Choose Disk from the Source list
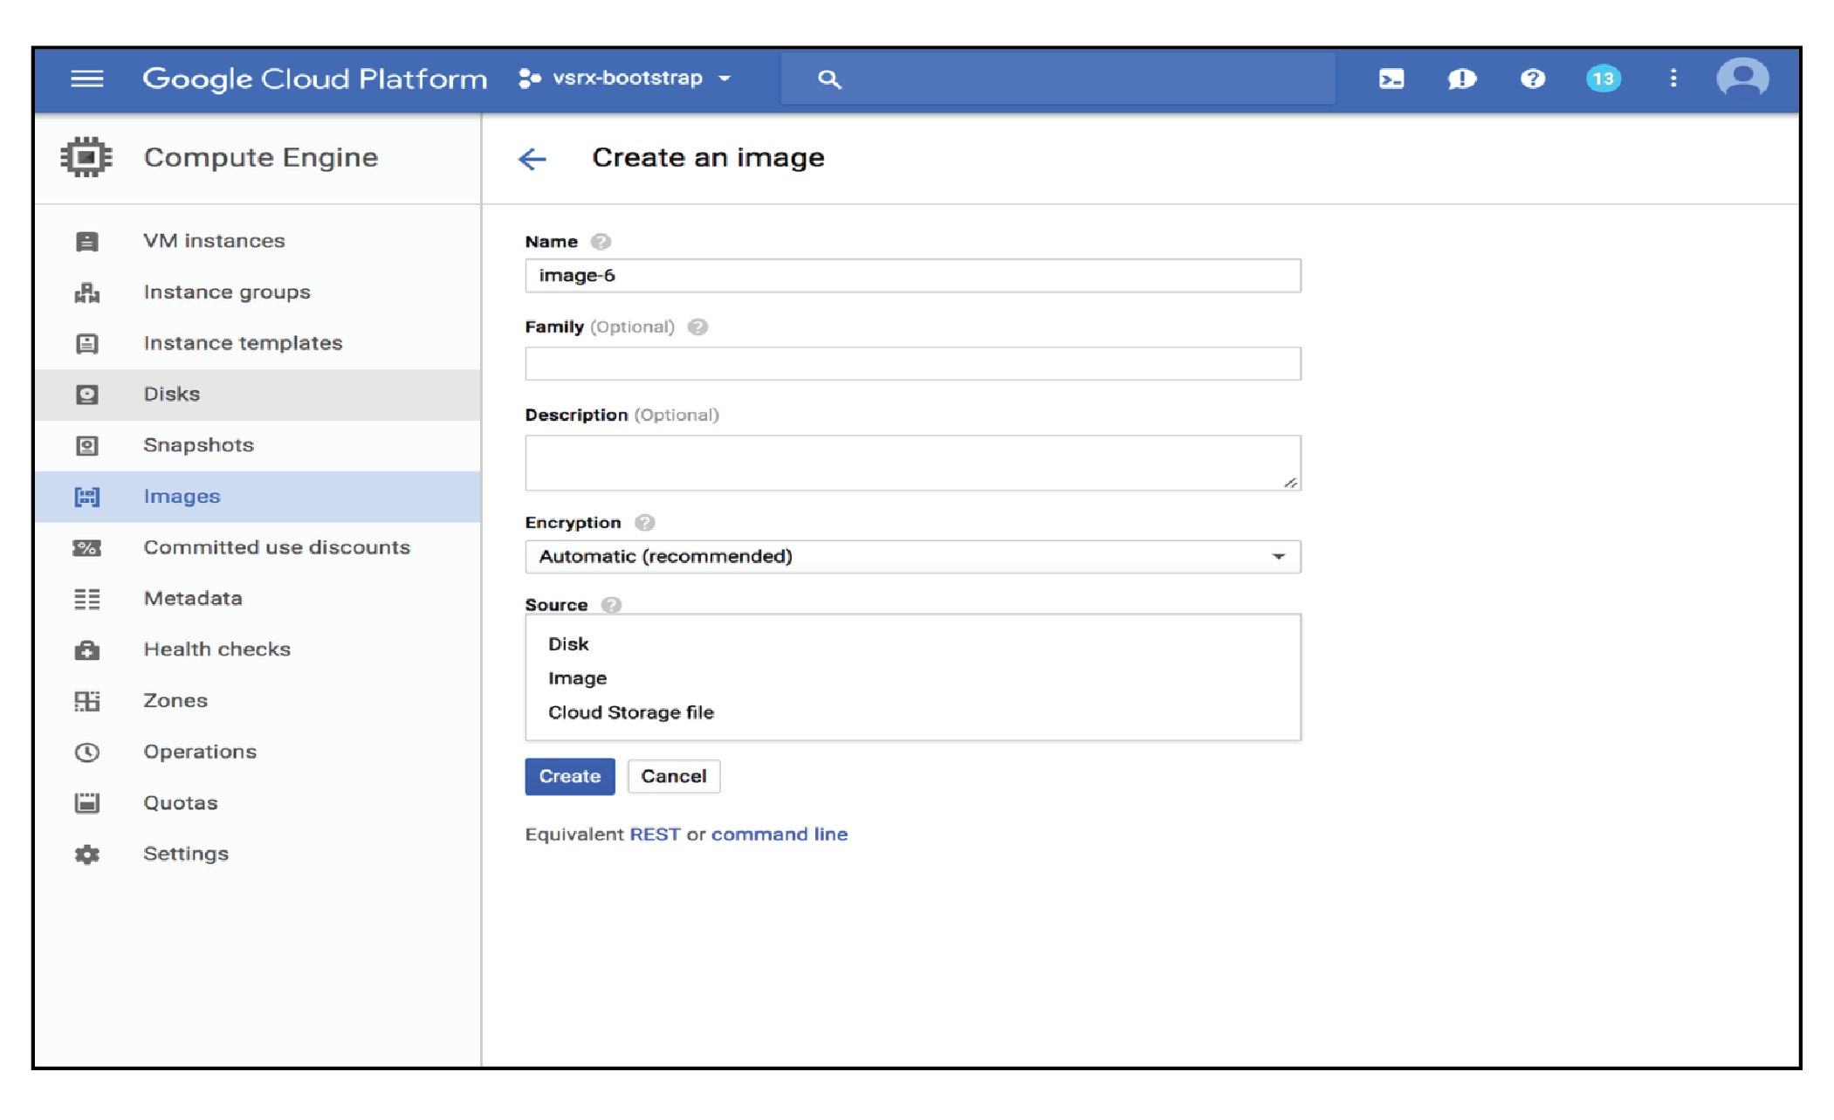1834x1120 pixels. pyautogui.click(x=568, y=644)
